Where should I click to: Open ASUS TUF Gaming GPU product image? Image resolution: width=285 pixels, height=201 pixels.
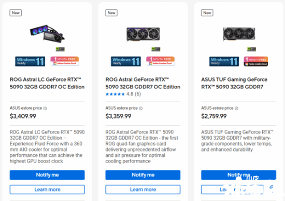pyautogui.click(x=239, y=34)
